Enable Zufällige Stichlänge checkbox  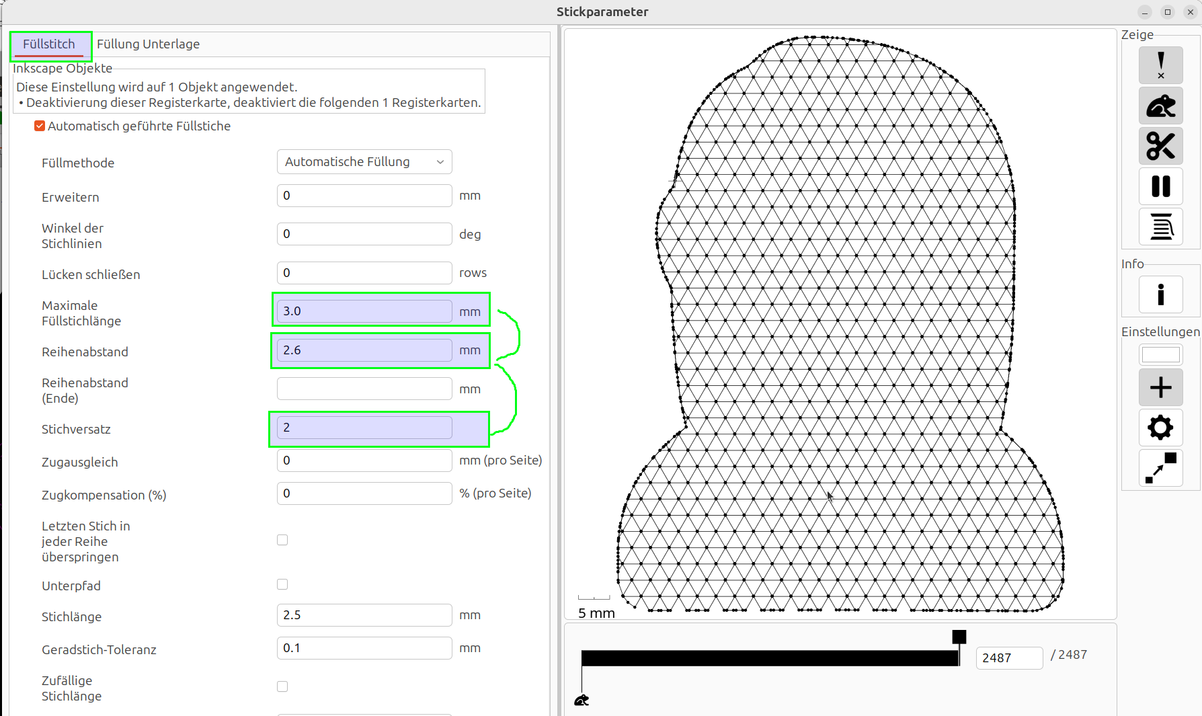[x=282, y=686]
